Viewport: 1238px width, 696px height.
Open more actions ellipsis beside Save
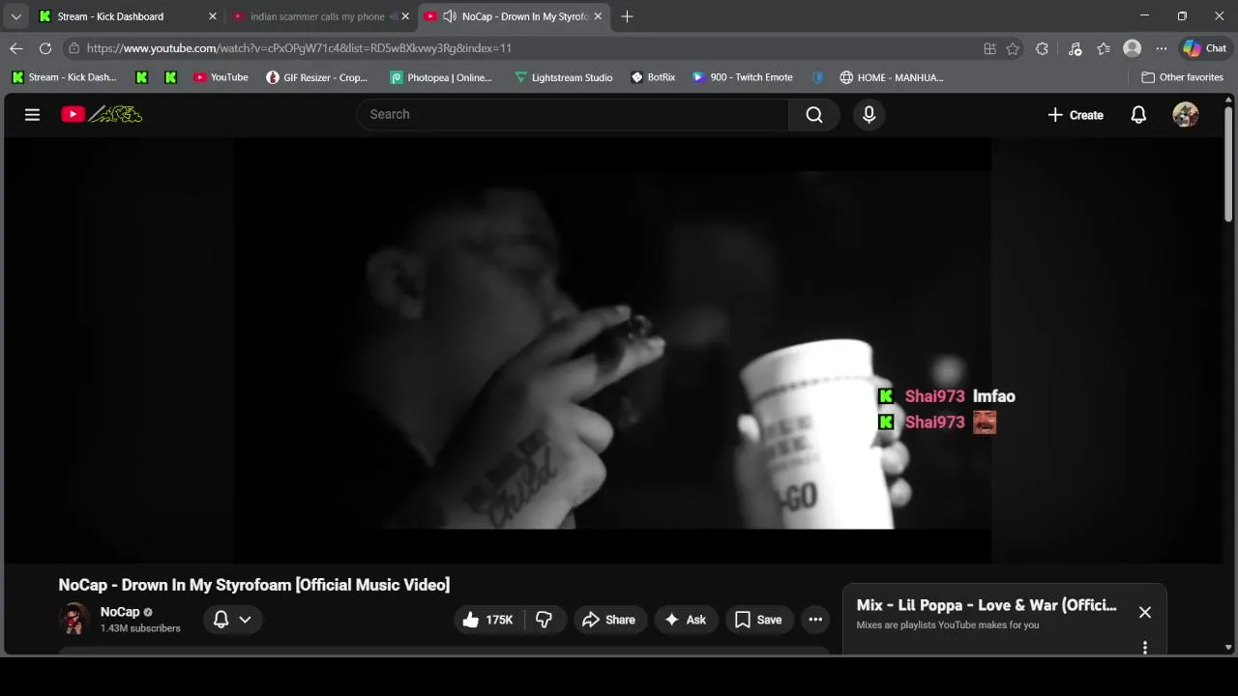815,620
